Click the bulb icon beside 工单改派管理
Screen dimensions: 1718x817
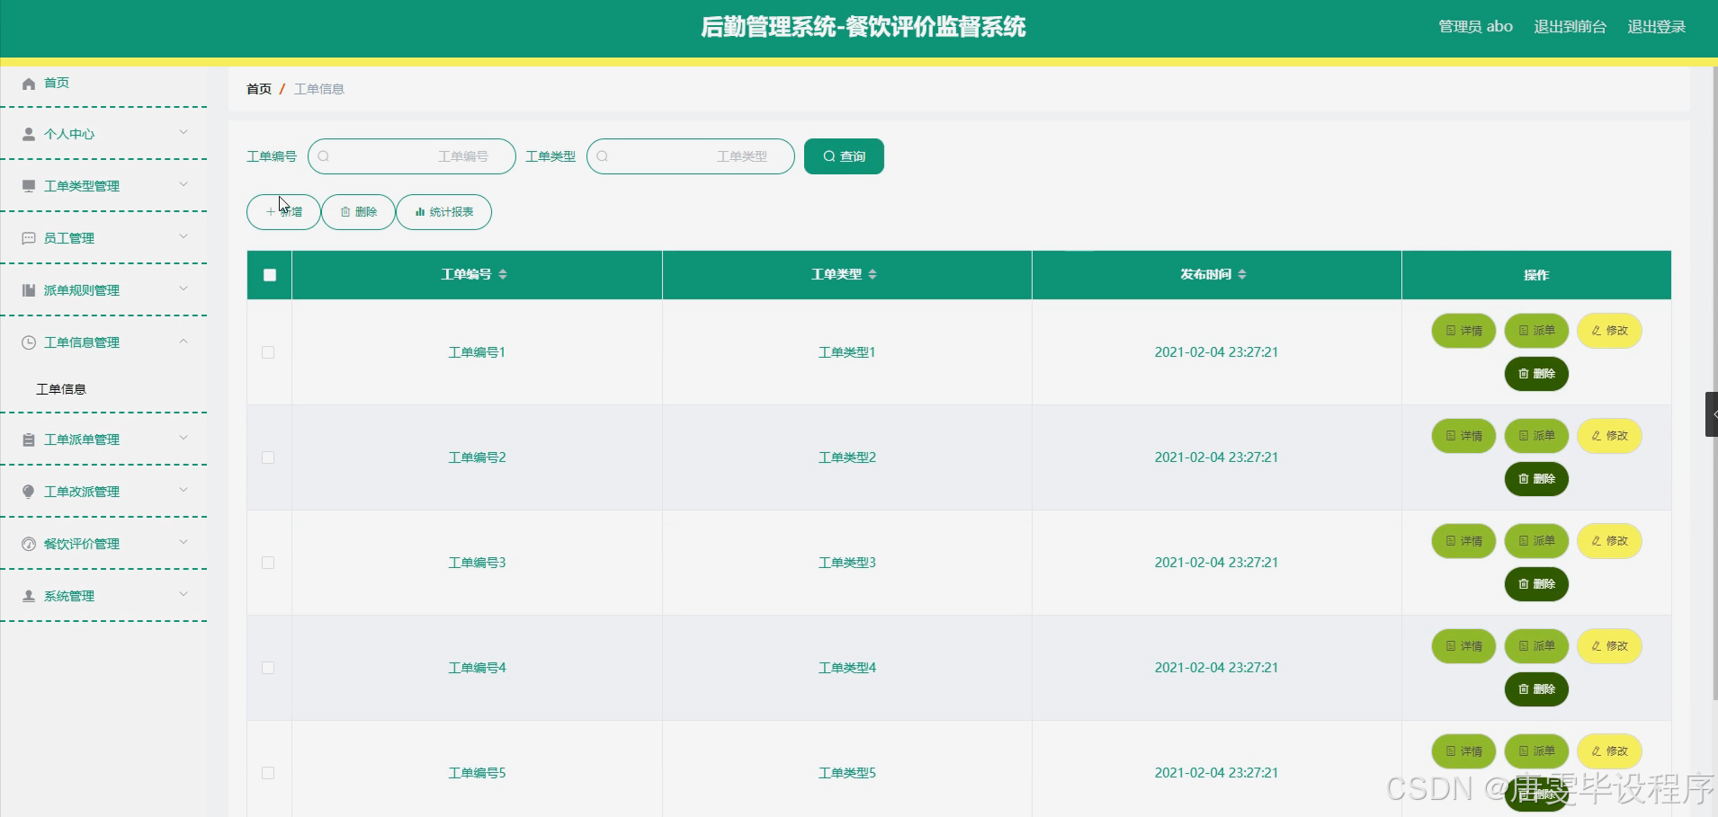click(29, 492)
